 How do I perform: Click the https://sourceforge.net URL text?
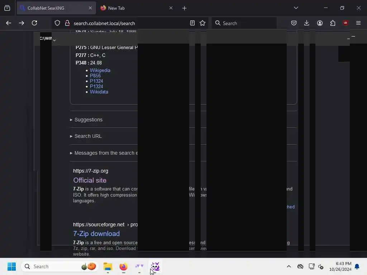click(x=99, y=225)
